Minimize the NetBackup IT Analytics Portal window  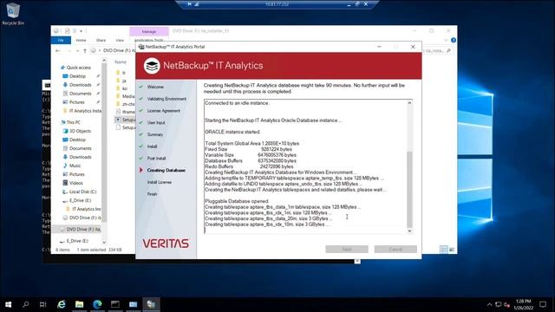[x=379, y=47]
